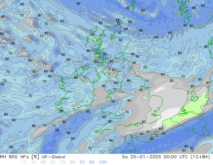The width and height of the screenshot is (213, 165).
Task: Click legend value 30 in bottom color scale
Action: tap(34, 162)
